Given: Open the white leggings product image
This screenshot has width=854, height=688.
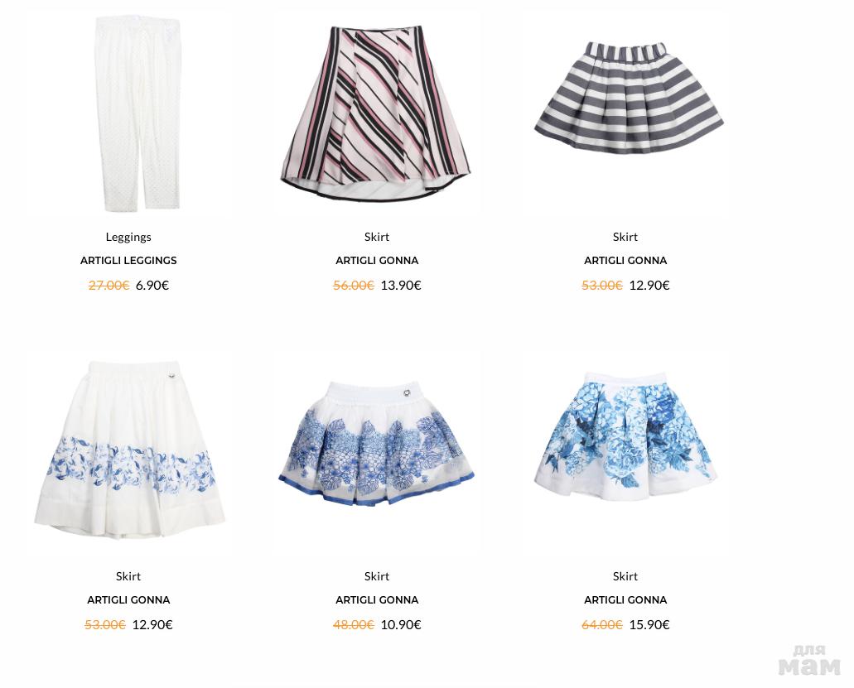Looking at the screenshot, I should coord(138,113).
